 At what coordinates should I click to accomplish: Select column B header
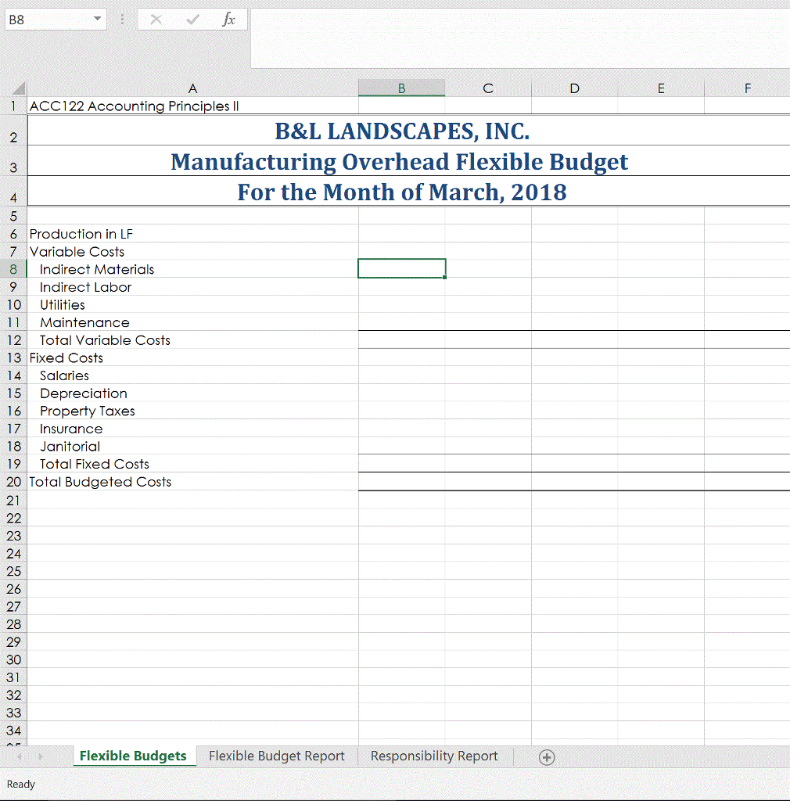tap(401, 88)
